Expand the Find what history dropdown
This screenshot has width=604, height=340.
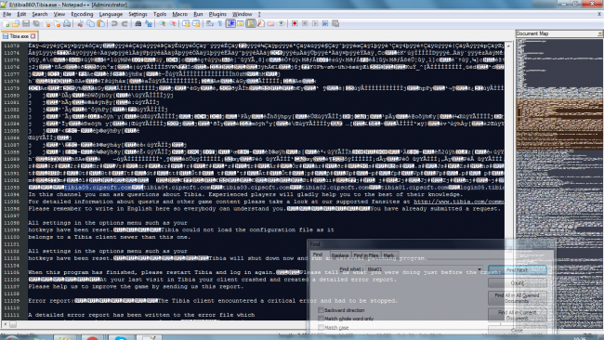coord(479,269)
